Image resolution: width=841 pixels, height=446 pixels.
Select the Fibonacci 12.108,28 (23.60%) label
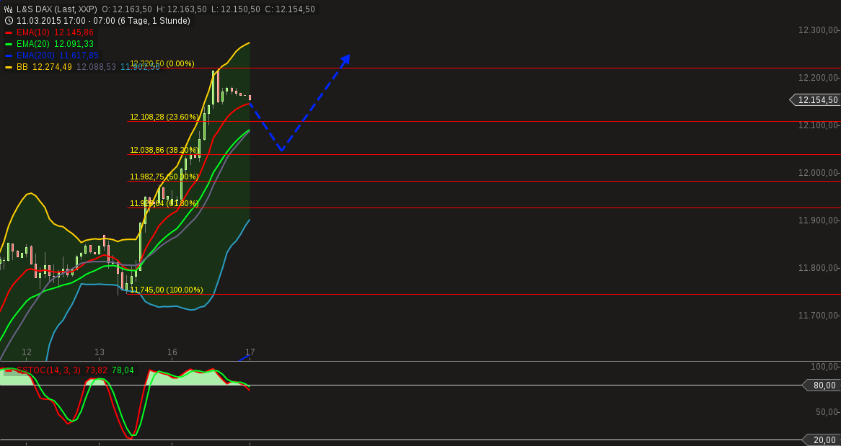[x=164, y=117]
